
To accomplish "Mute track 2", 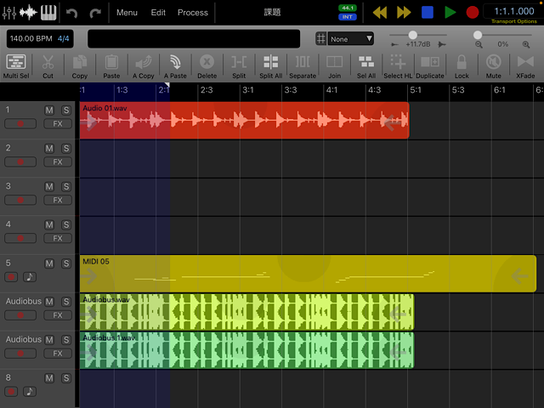I will point(49,149).
